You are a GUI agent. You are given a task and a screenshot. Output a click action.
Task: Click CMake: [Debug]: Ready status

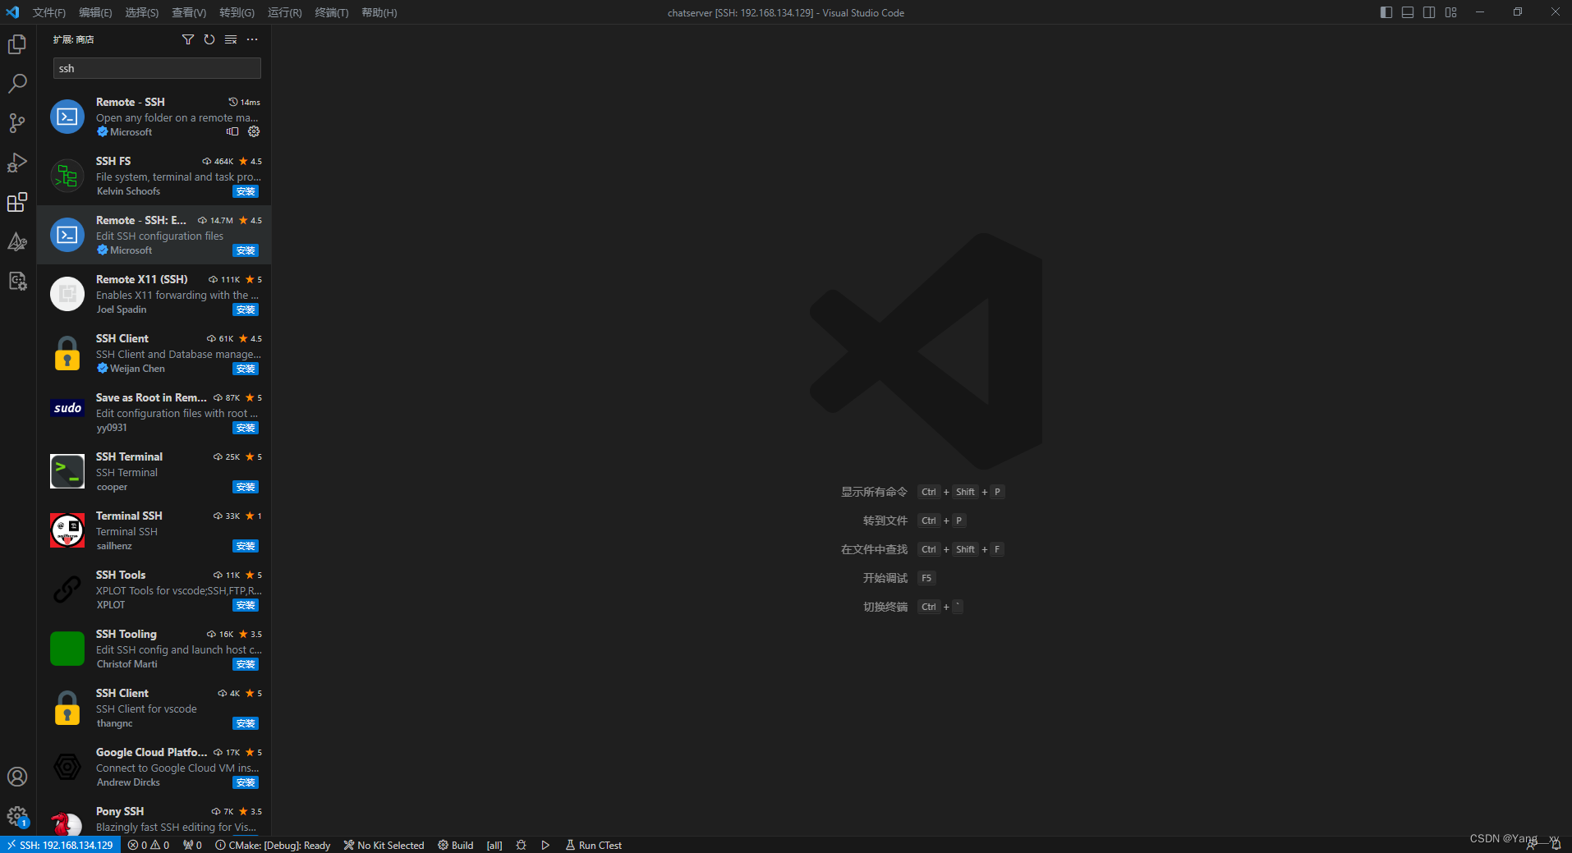pyautogui.click(x=273, y=845)
